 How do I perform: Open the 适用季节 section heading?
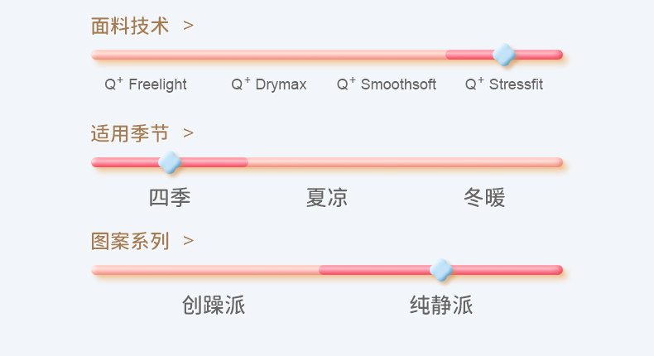click(x=130, y=133)
